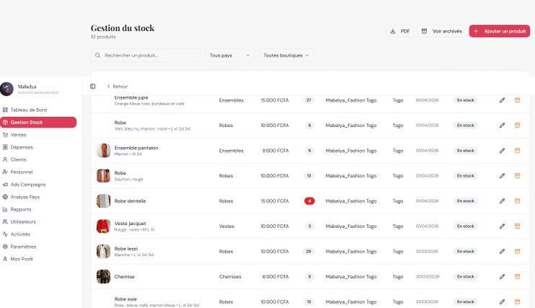The image size is (535, 308).
Task: Export the stock list as PDF
Action: click(399, 31)
